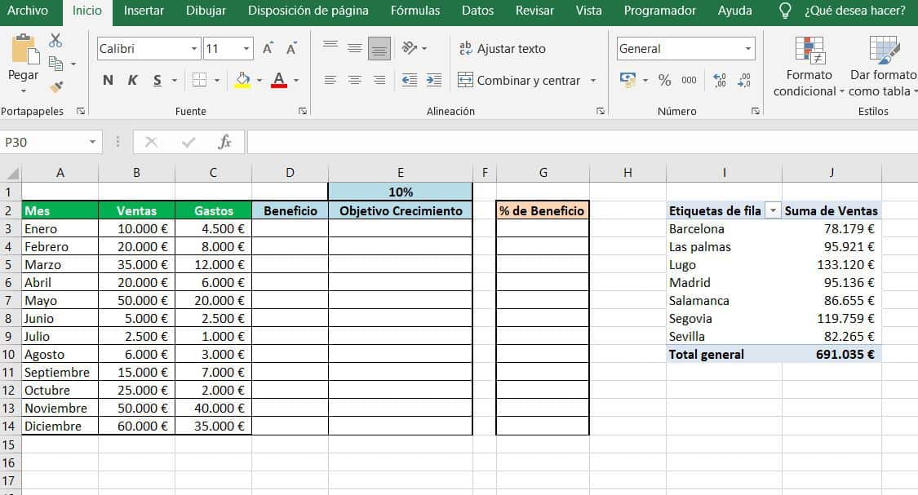
Task: Open the Name Box dropdown arrow
Action: click(x=92, y=142)
